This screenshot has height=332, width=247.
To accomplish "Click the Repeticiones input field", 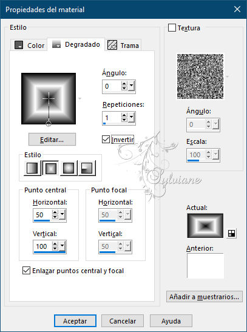I will (112, 118).
